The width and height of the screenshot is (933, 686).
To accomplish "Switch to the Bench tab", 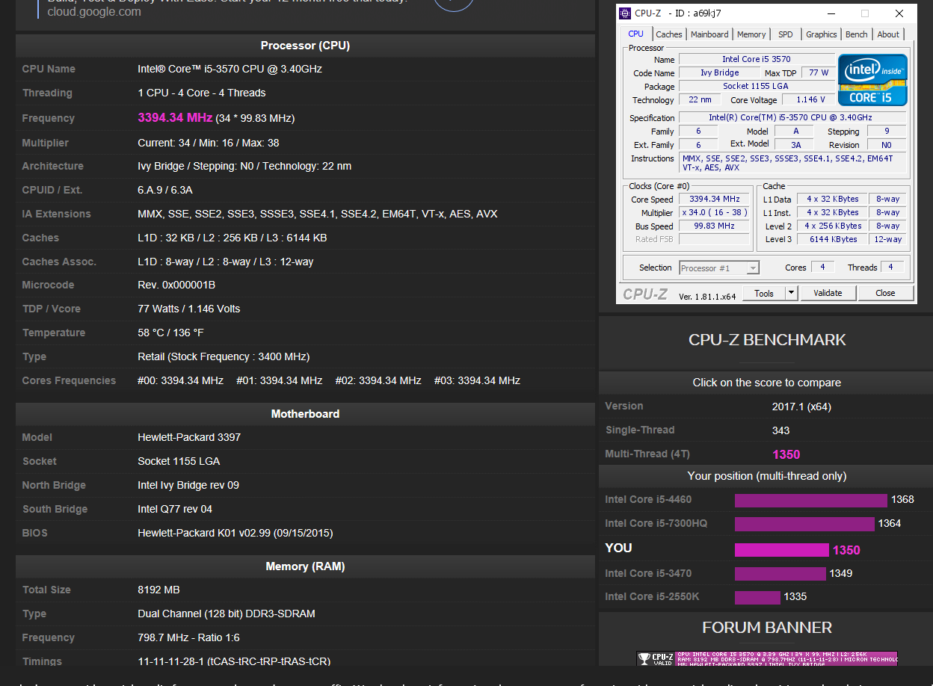I will tap(857, 34).
